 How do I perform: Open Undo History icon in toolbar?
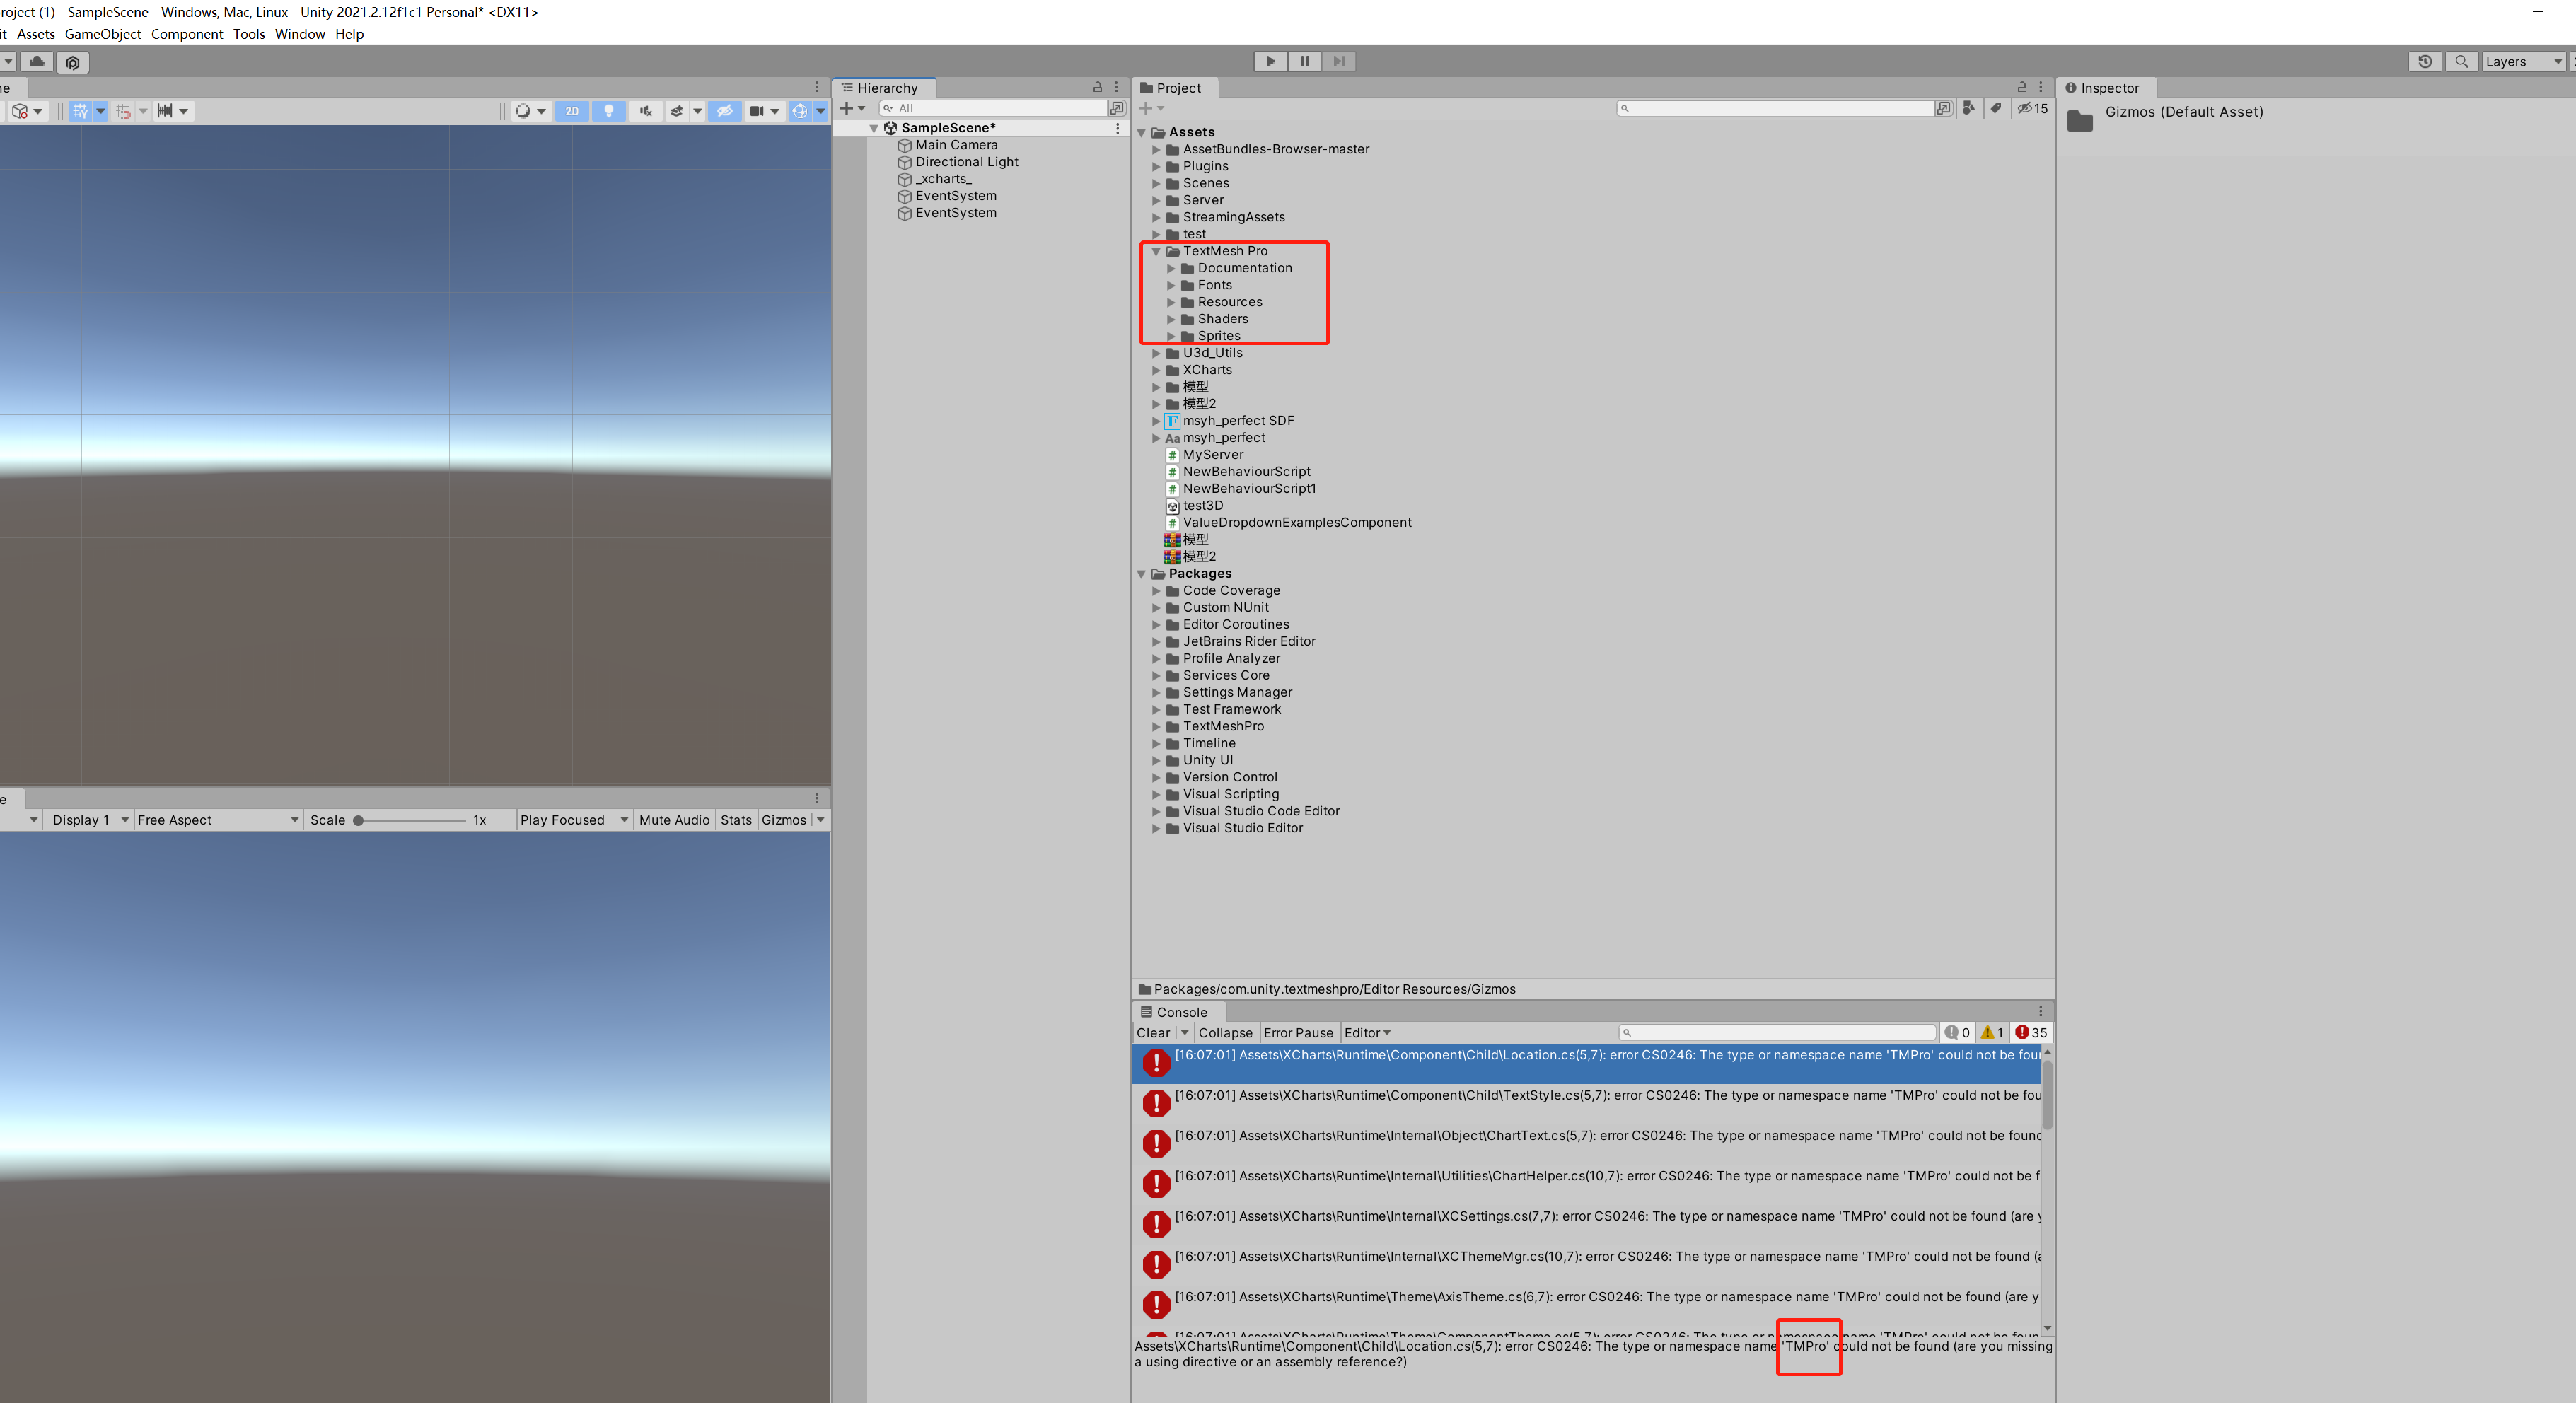tap(2424, 62)
